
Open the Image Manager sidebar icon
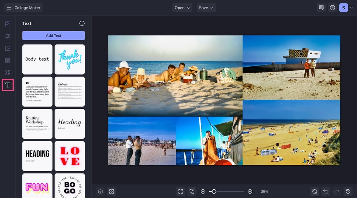(8, 24)
